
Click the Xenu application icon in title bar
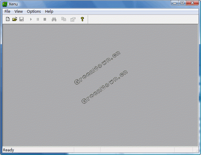click(5, 4)
